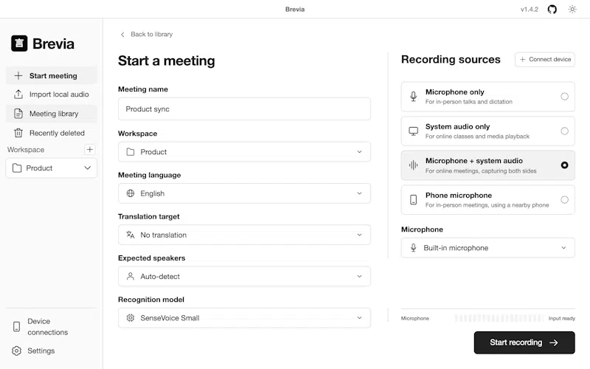This screenshot has height=369, width=590.
Task: Click the Recognition model field label
Action: pyautogui.click(x=151, y=300)
